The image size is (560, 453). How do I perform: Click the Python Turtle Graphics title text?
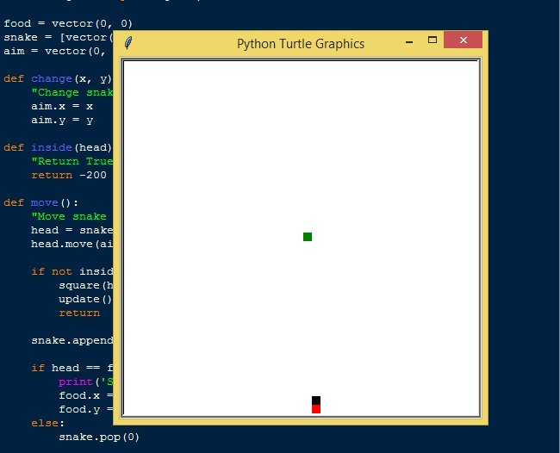pyautogui.click(x=301, y=44)
